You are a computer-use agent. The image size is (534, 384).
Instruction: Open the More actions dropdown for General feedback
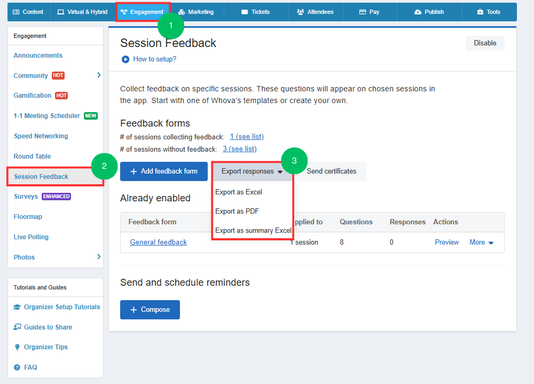point(481,242)
